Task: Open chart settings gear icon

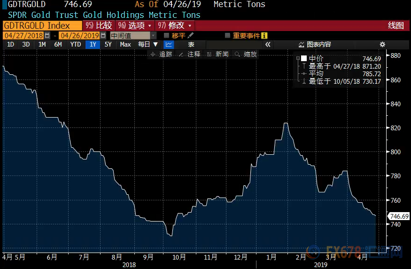Action: (x=382, y=44)
